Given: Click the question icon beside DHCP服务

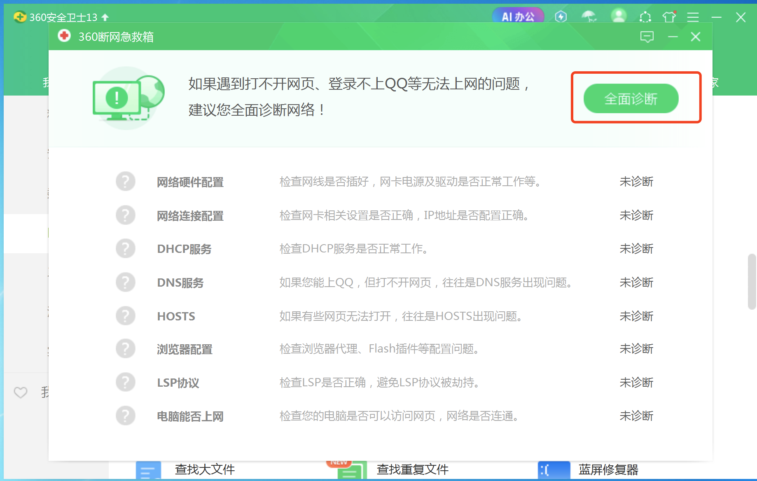Looking at the screenshot, I should (x=126, y=249).
